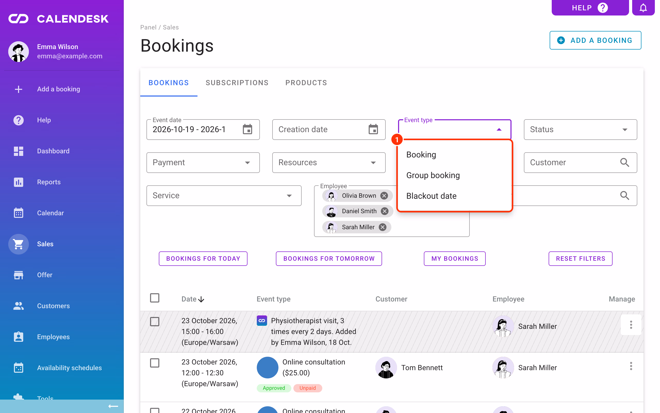
Task: Click Bookings for Tomorrow button
Action: click(329, 258)
